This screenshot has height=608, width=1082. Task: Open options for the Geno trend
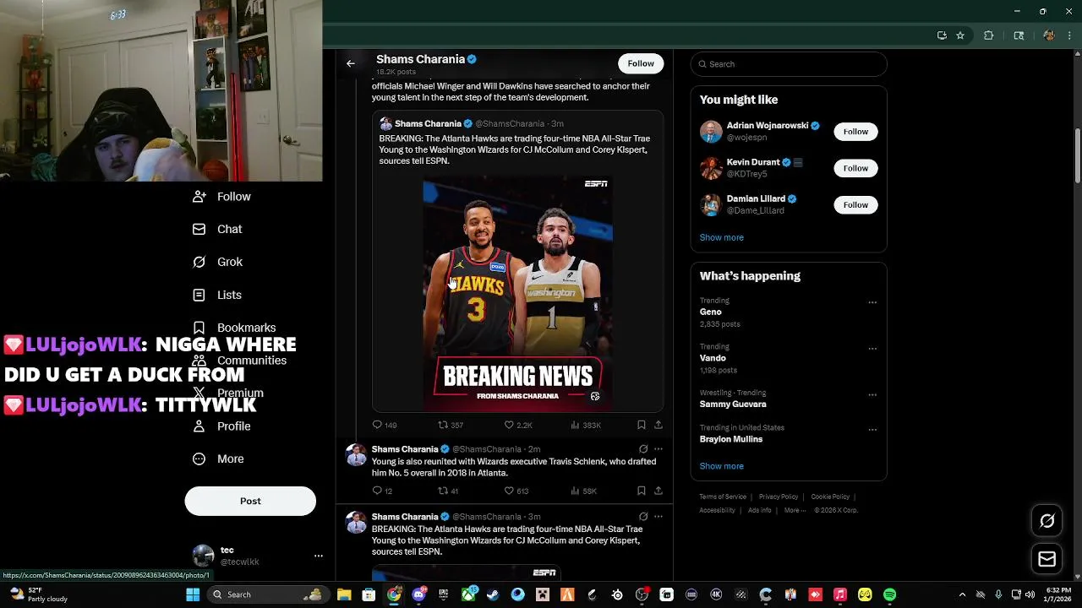point(872,302)
